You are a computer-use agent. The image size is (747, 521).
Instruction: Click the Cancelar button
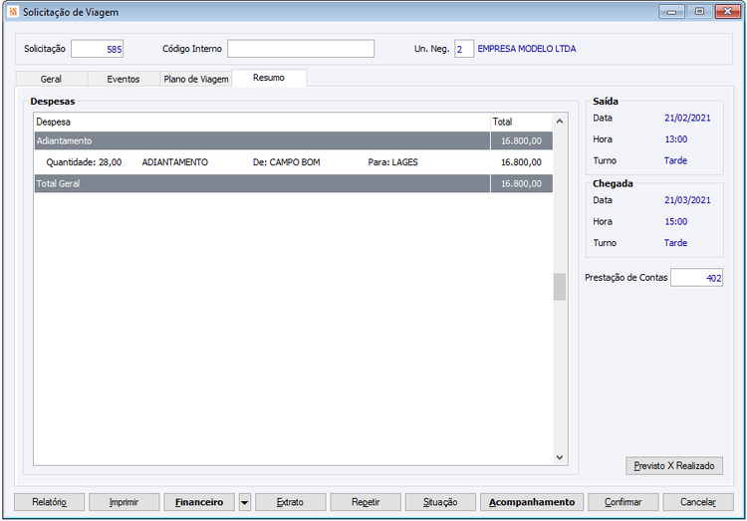point(698,502)
